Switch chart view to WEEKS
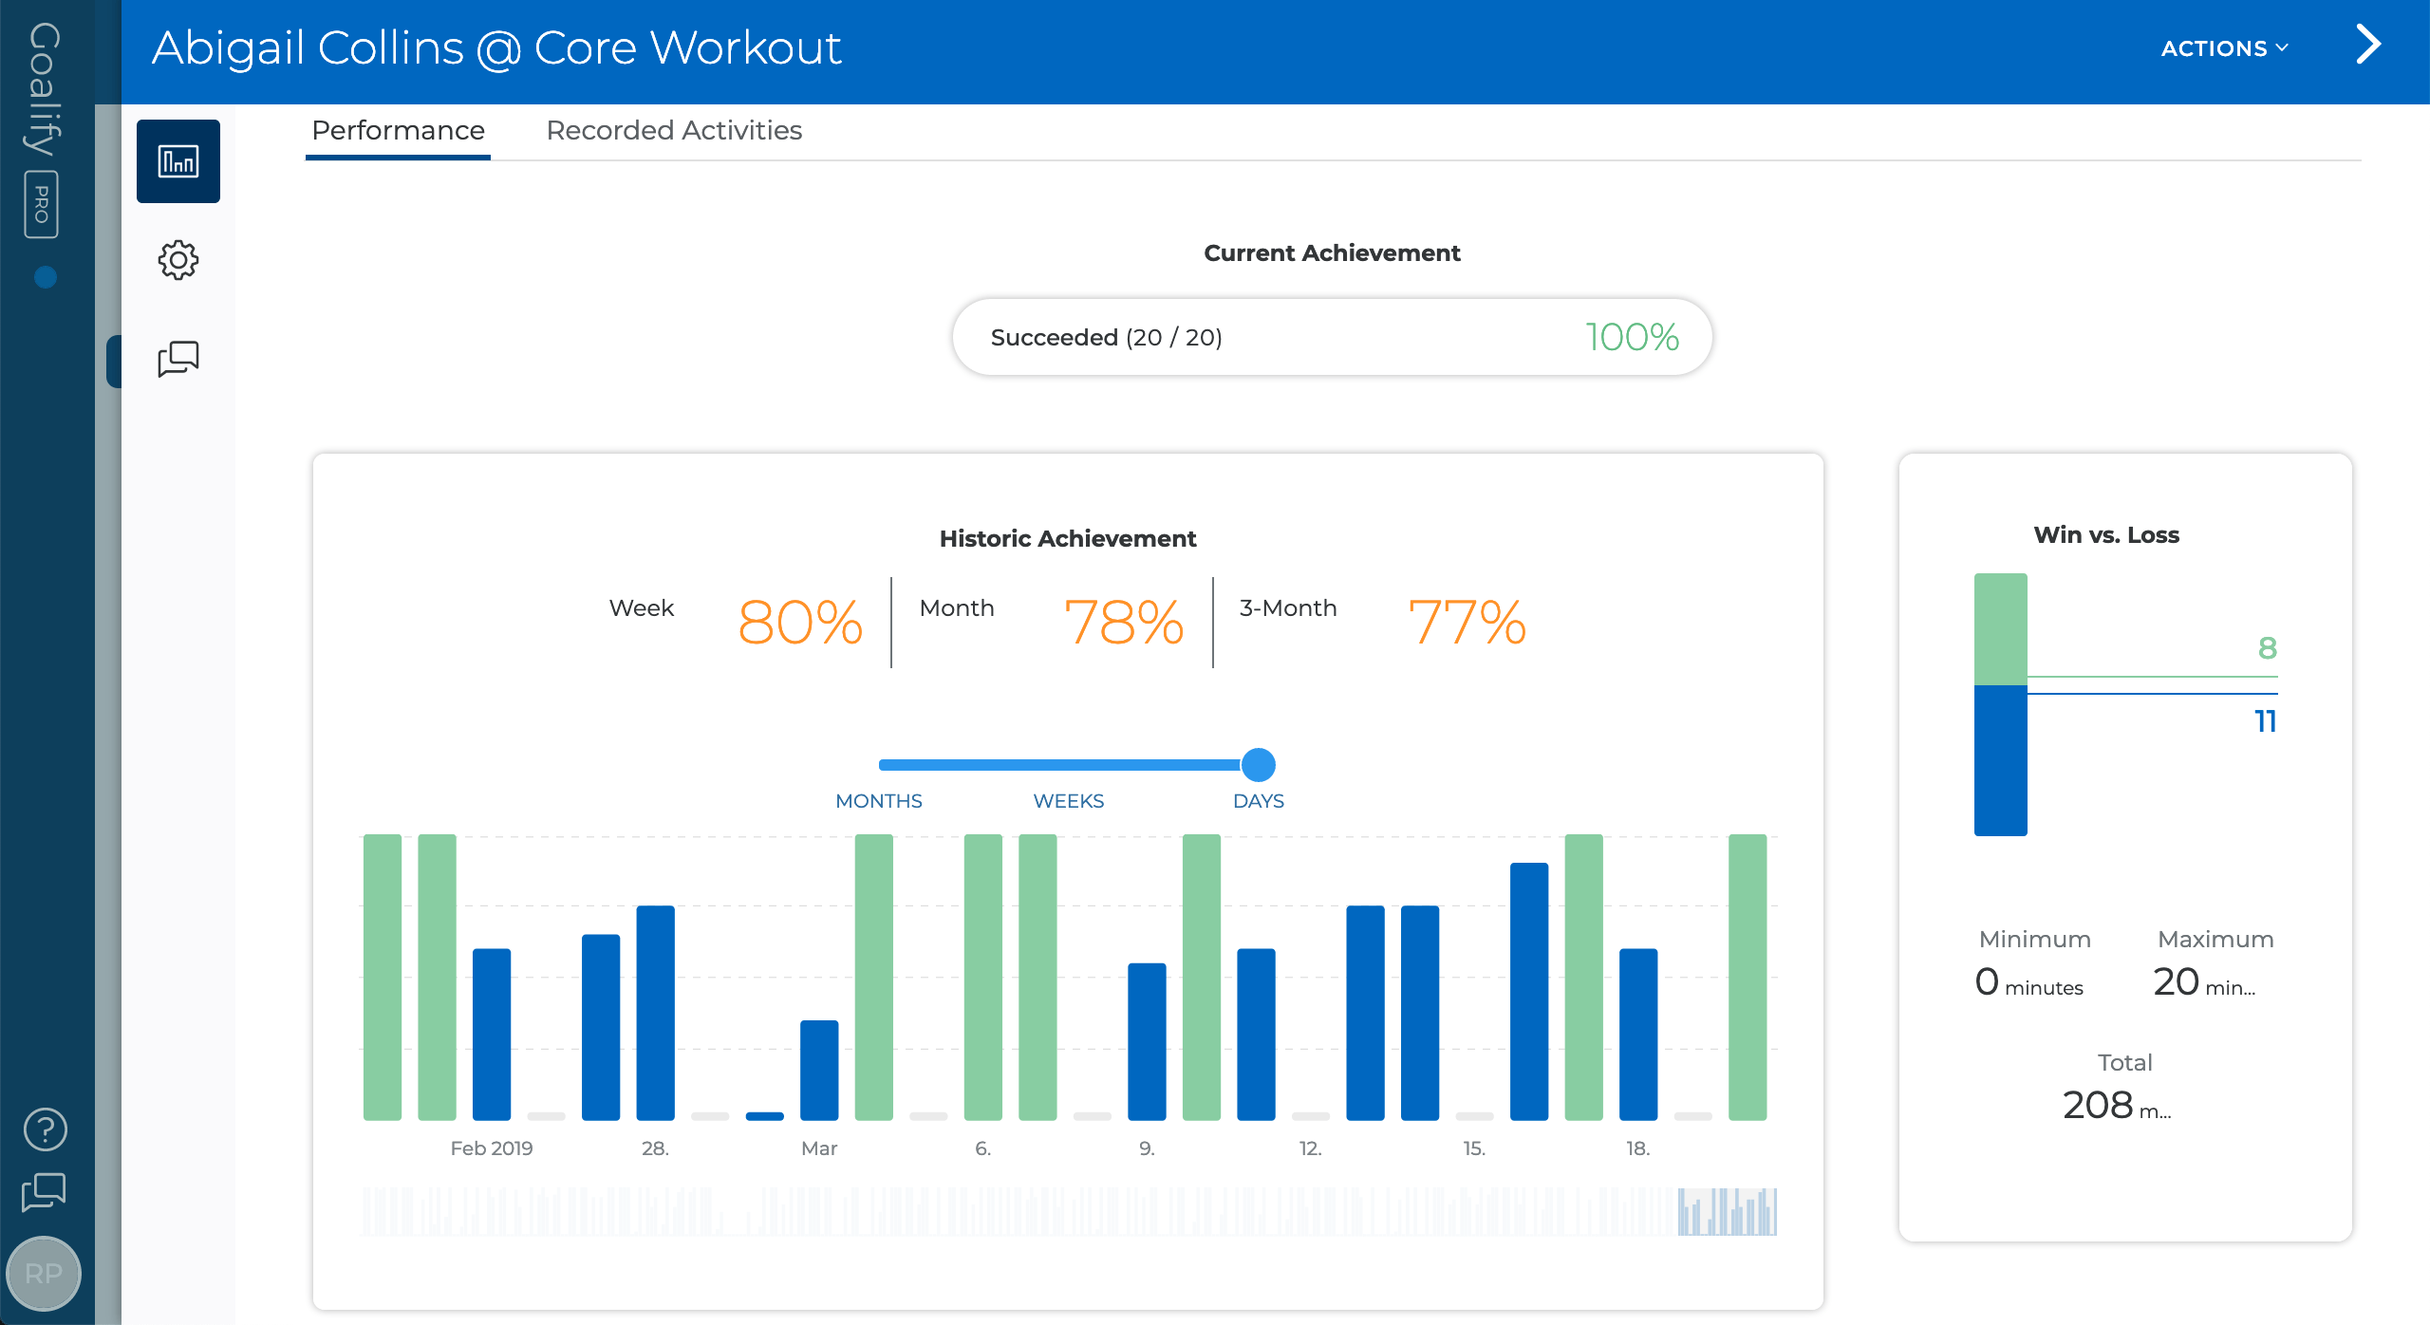The image size is (2430, 1325). (1068, 800)
